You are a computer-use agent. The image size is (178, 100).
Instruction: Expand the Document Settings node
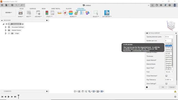coord(6,27)
